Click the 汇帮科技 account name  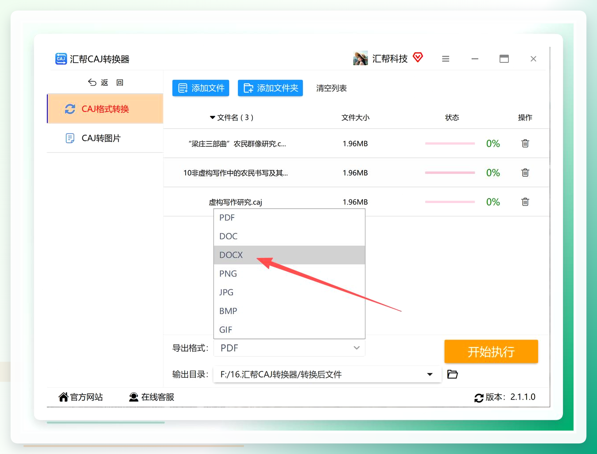pos(390,59)
